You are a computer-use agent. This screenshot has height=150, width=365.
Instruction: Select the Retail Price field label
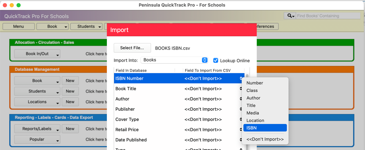point(127,129)
